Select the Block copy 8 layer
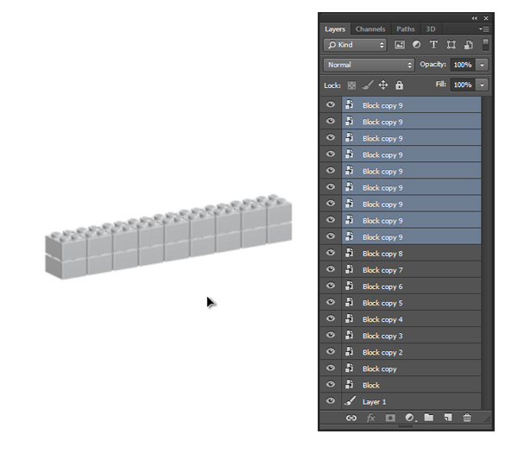This screenshot has height=453, width=518. coord(411,253)
